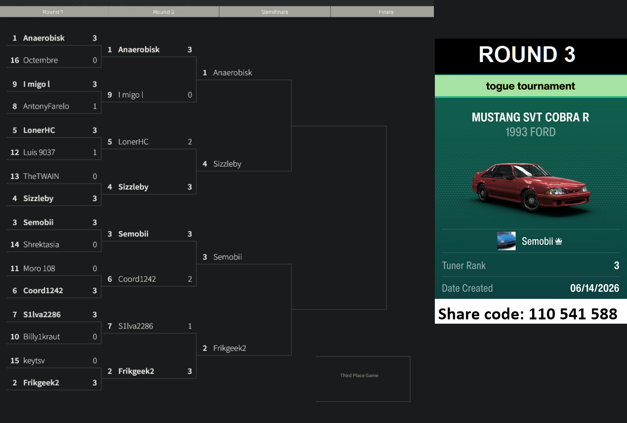Image resolution: width=627 pixels, height=423 pixels.
Task: Select Sizzleby in the Round 2 matchup
Action: click(133, 187)
